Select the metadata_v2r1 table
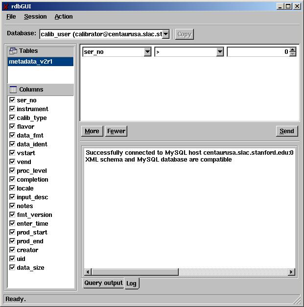 40,62
